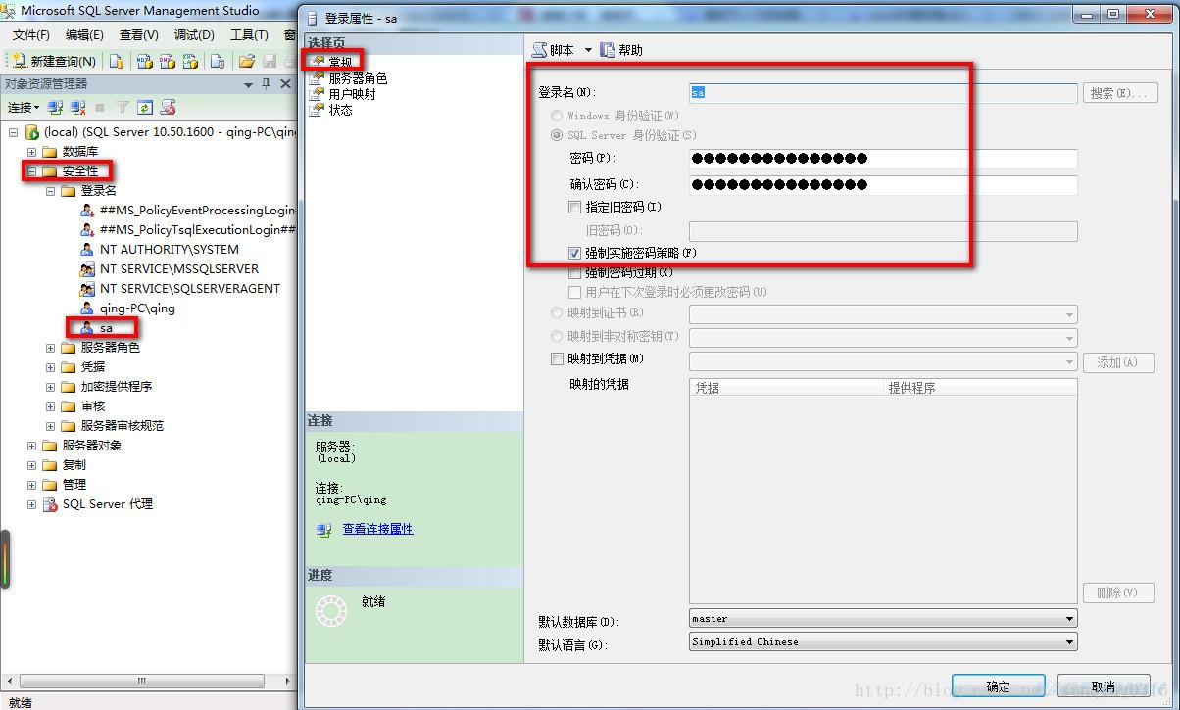The height and width of the screenshot is (710, 1180).
Task: Open the 文件(F) menu
Action: (31, 35)
